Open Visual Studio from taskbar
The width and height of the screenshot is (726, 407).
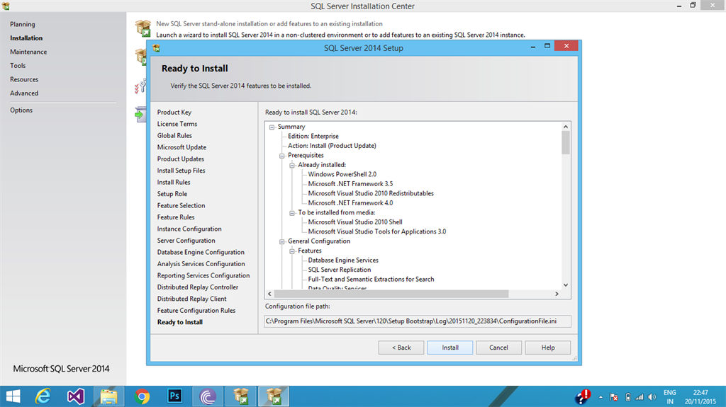76,396
